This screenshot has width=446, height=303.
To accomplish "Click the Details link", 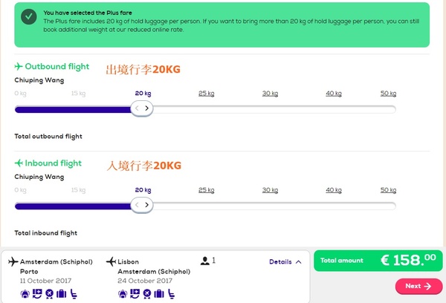I will (280, 262).
